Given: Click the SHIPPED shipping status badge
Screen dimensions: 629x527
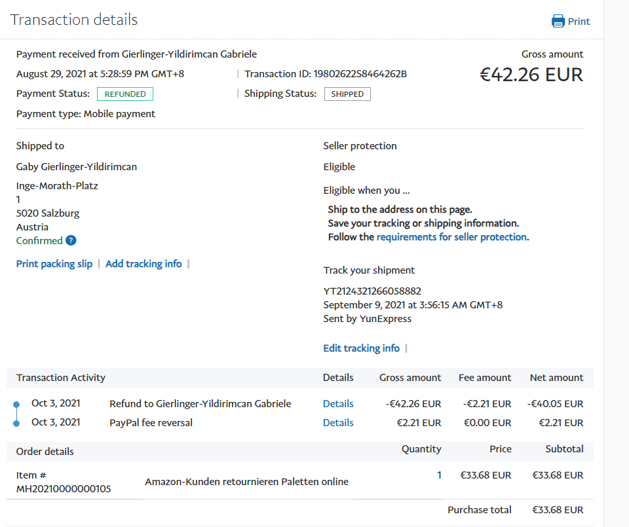Looking at the screenshot, I should point(347,94).
